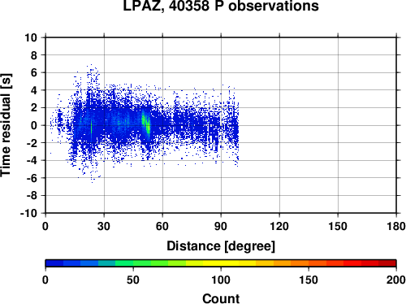Click the 10 label on residual axis
The height and width of the screenshot is (304, 406).
pyautogui.click(x=31, y=37)
